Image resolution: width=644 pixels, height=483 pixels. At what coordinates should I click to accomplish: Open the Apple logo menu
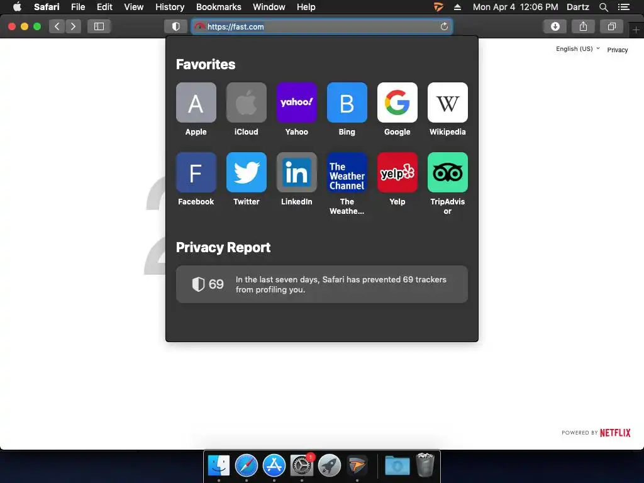(17, 6)
